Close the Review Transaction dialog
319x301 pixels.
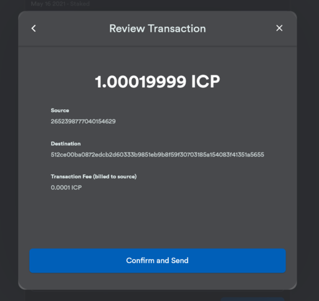279,28
